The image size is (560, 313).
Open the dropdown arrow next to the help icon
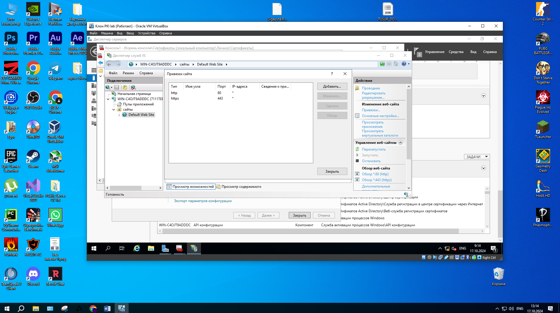[409, 64]
